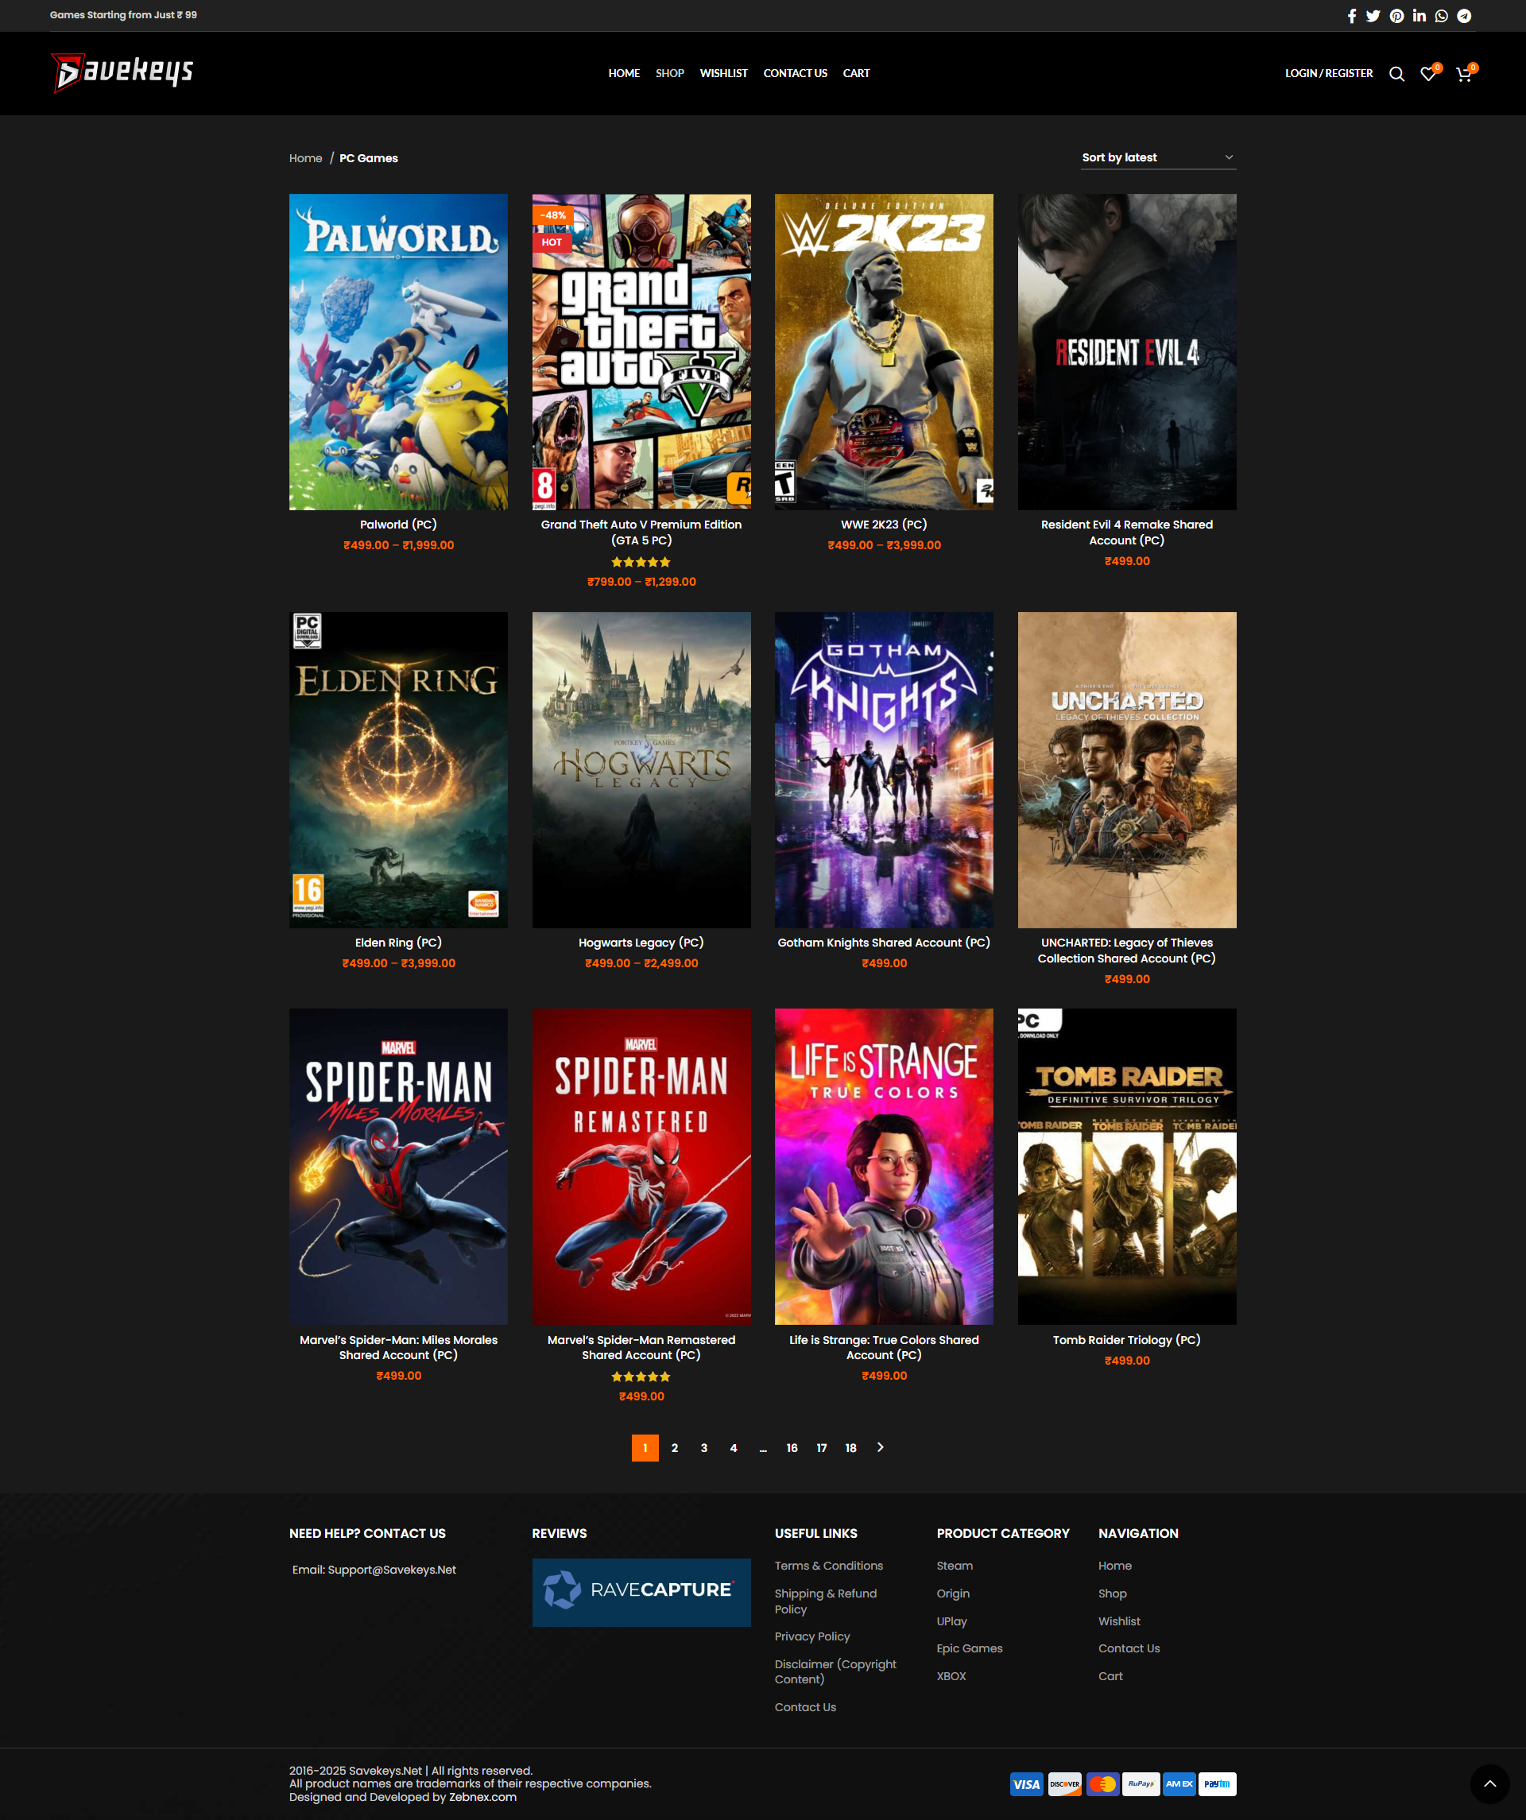Open the Telegram social icon
Image resolution: width=1526 pixels, height=1820 pixels.
[x=1463, y=16]
